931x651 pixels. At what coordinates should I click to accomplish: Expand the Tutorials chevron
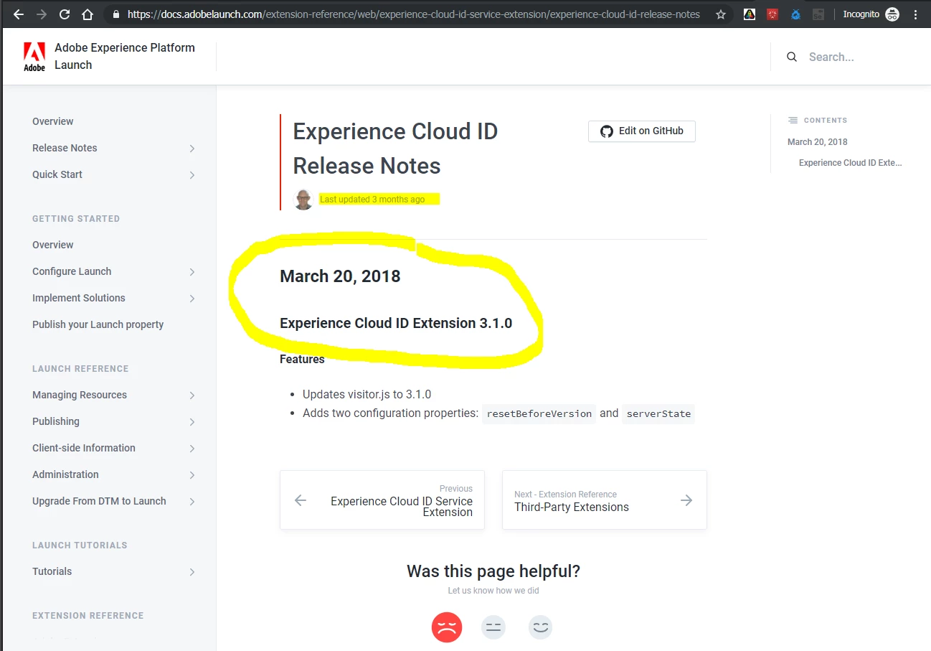click(x=192, y=572)
